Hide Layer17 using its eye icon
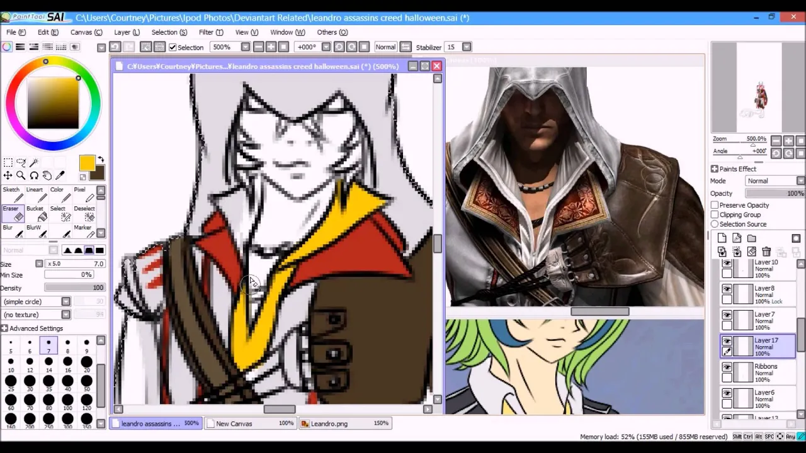This screenshot has width=806, height=453. (x=727, y=341)
